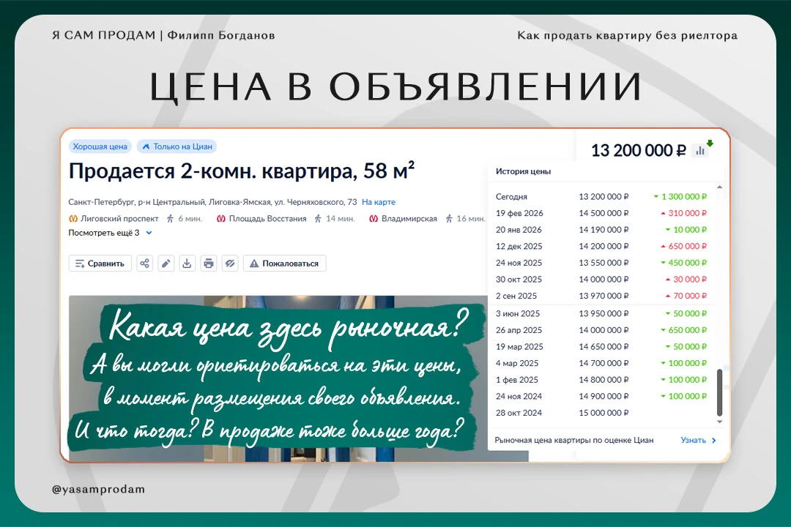Click the 20 янв 2026 date row

click(601, 229)
